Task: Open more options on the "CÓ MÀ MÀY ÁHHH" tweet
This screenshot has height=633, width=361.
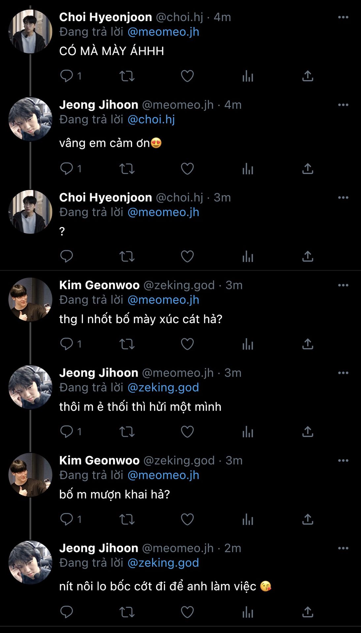Action: coord(343,17)
